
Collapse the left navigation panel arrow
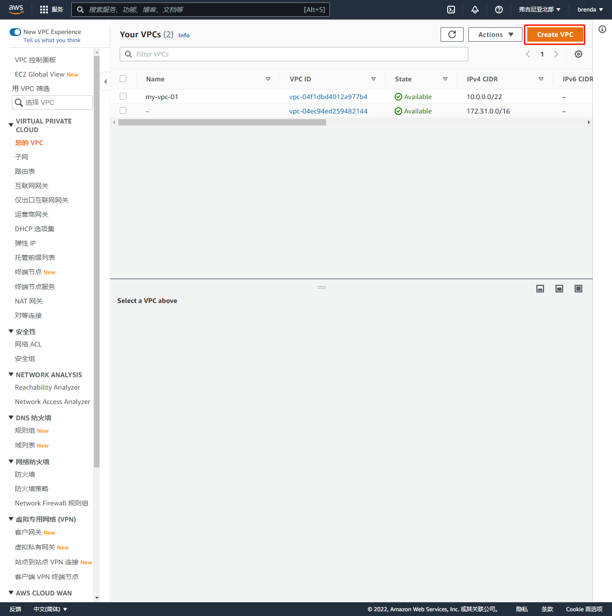pos(105,81)
